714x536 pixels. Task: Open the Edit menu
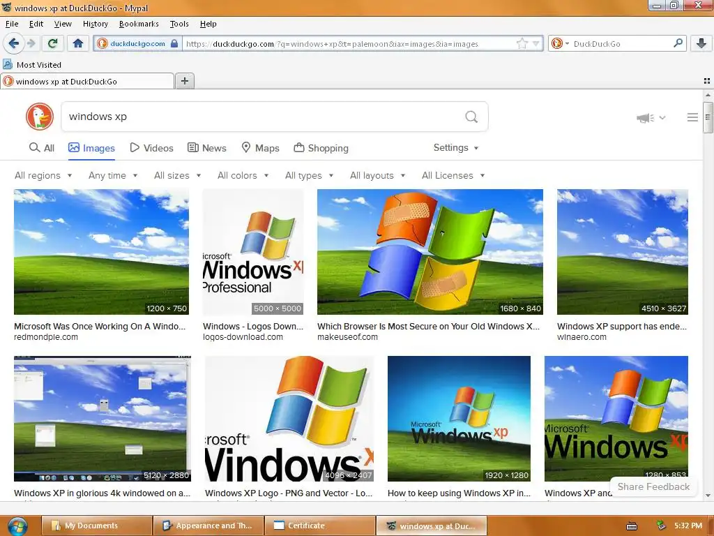36,24
